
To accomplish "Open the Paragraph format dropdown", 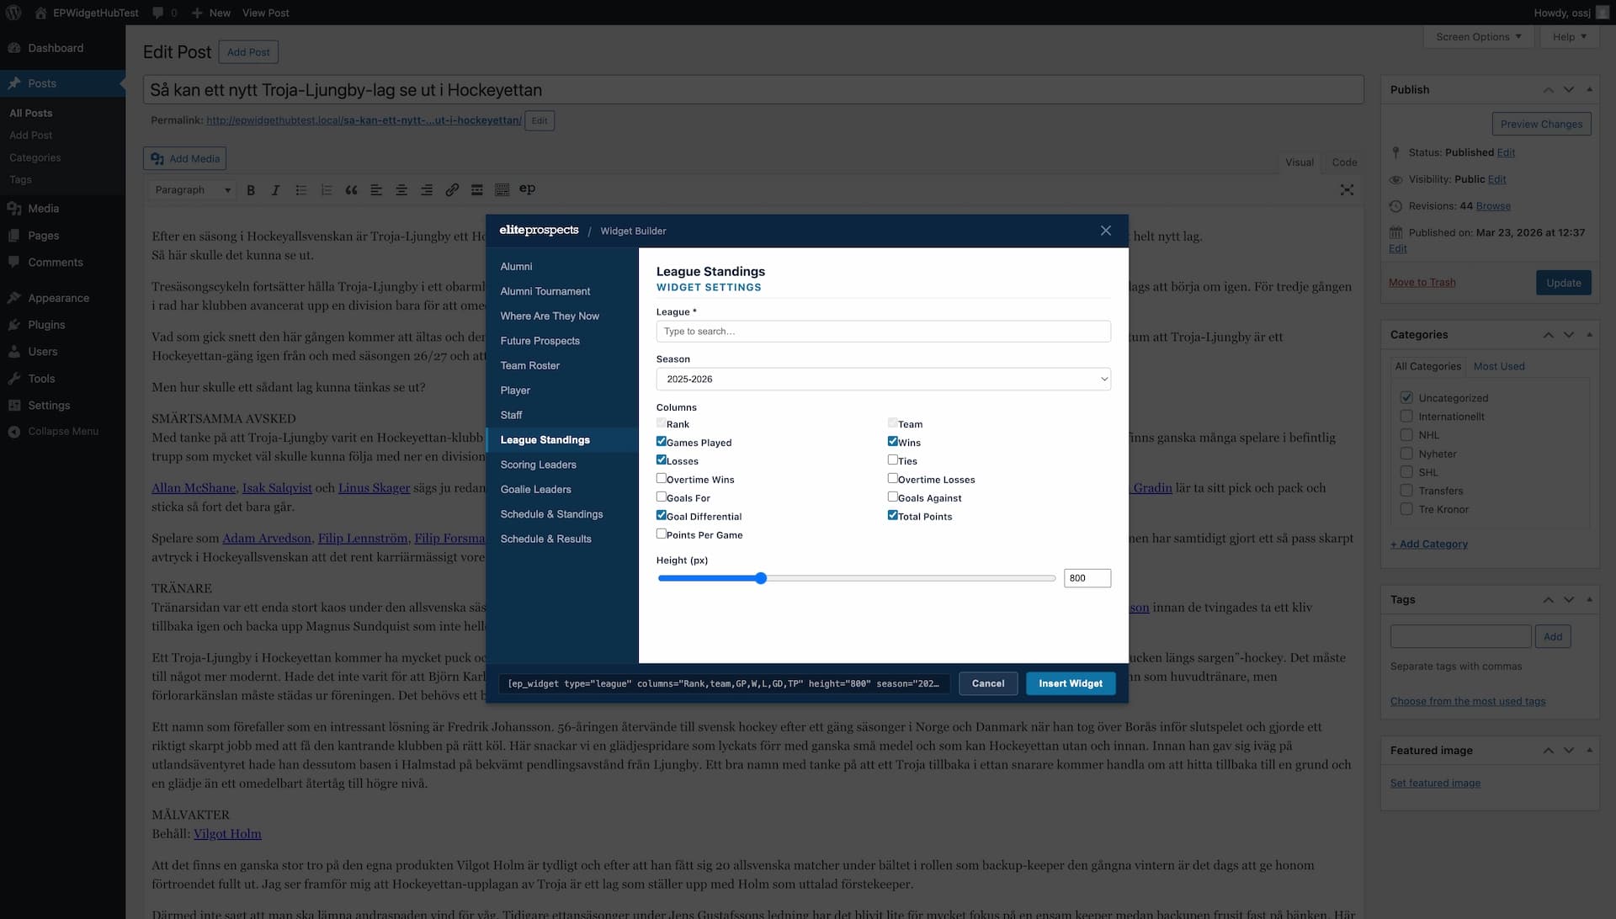I will [x=192, y=190].
